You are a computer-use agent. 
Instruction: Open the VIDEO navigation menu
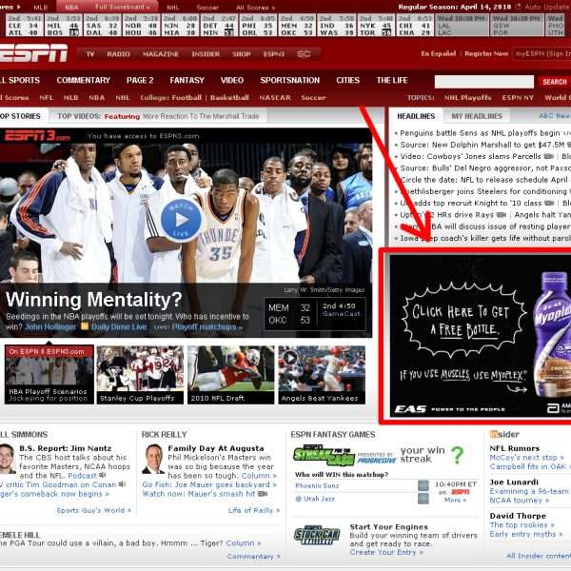pos(232,81)
